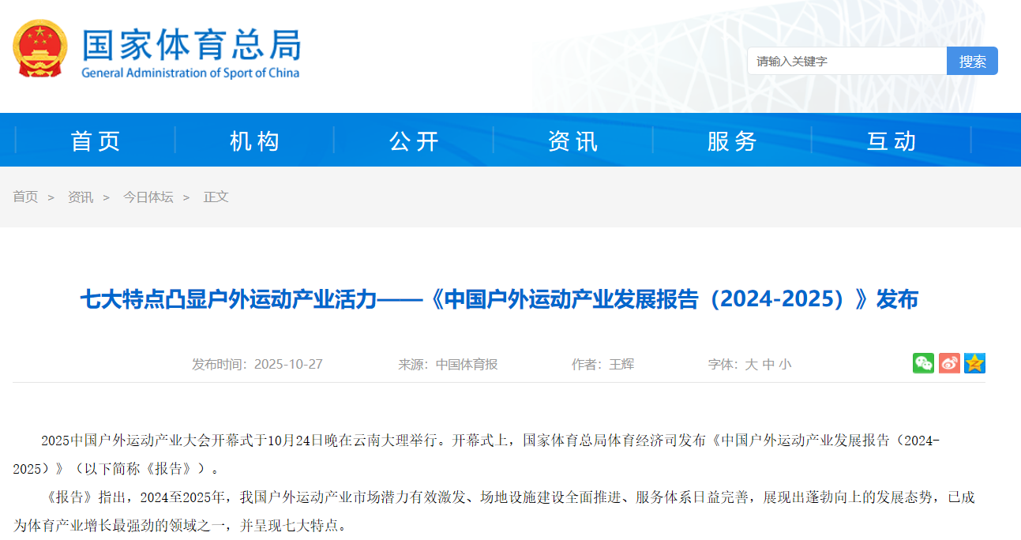Share article via Weibo icon

(949, 363)
